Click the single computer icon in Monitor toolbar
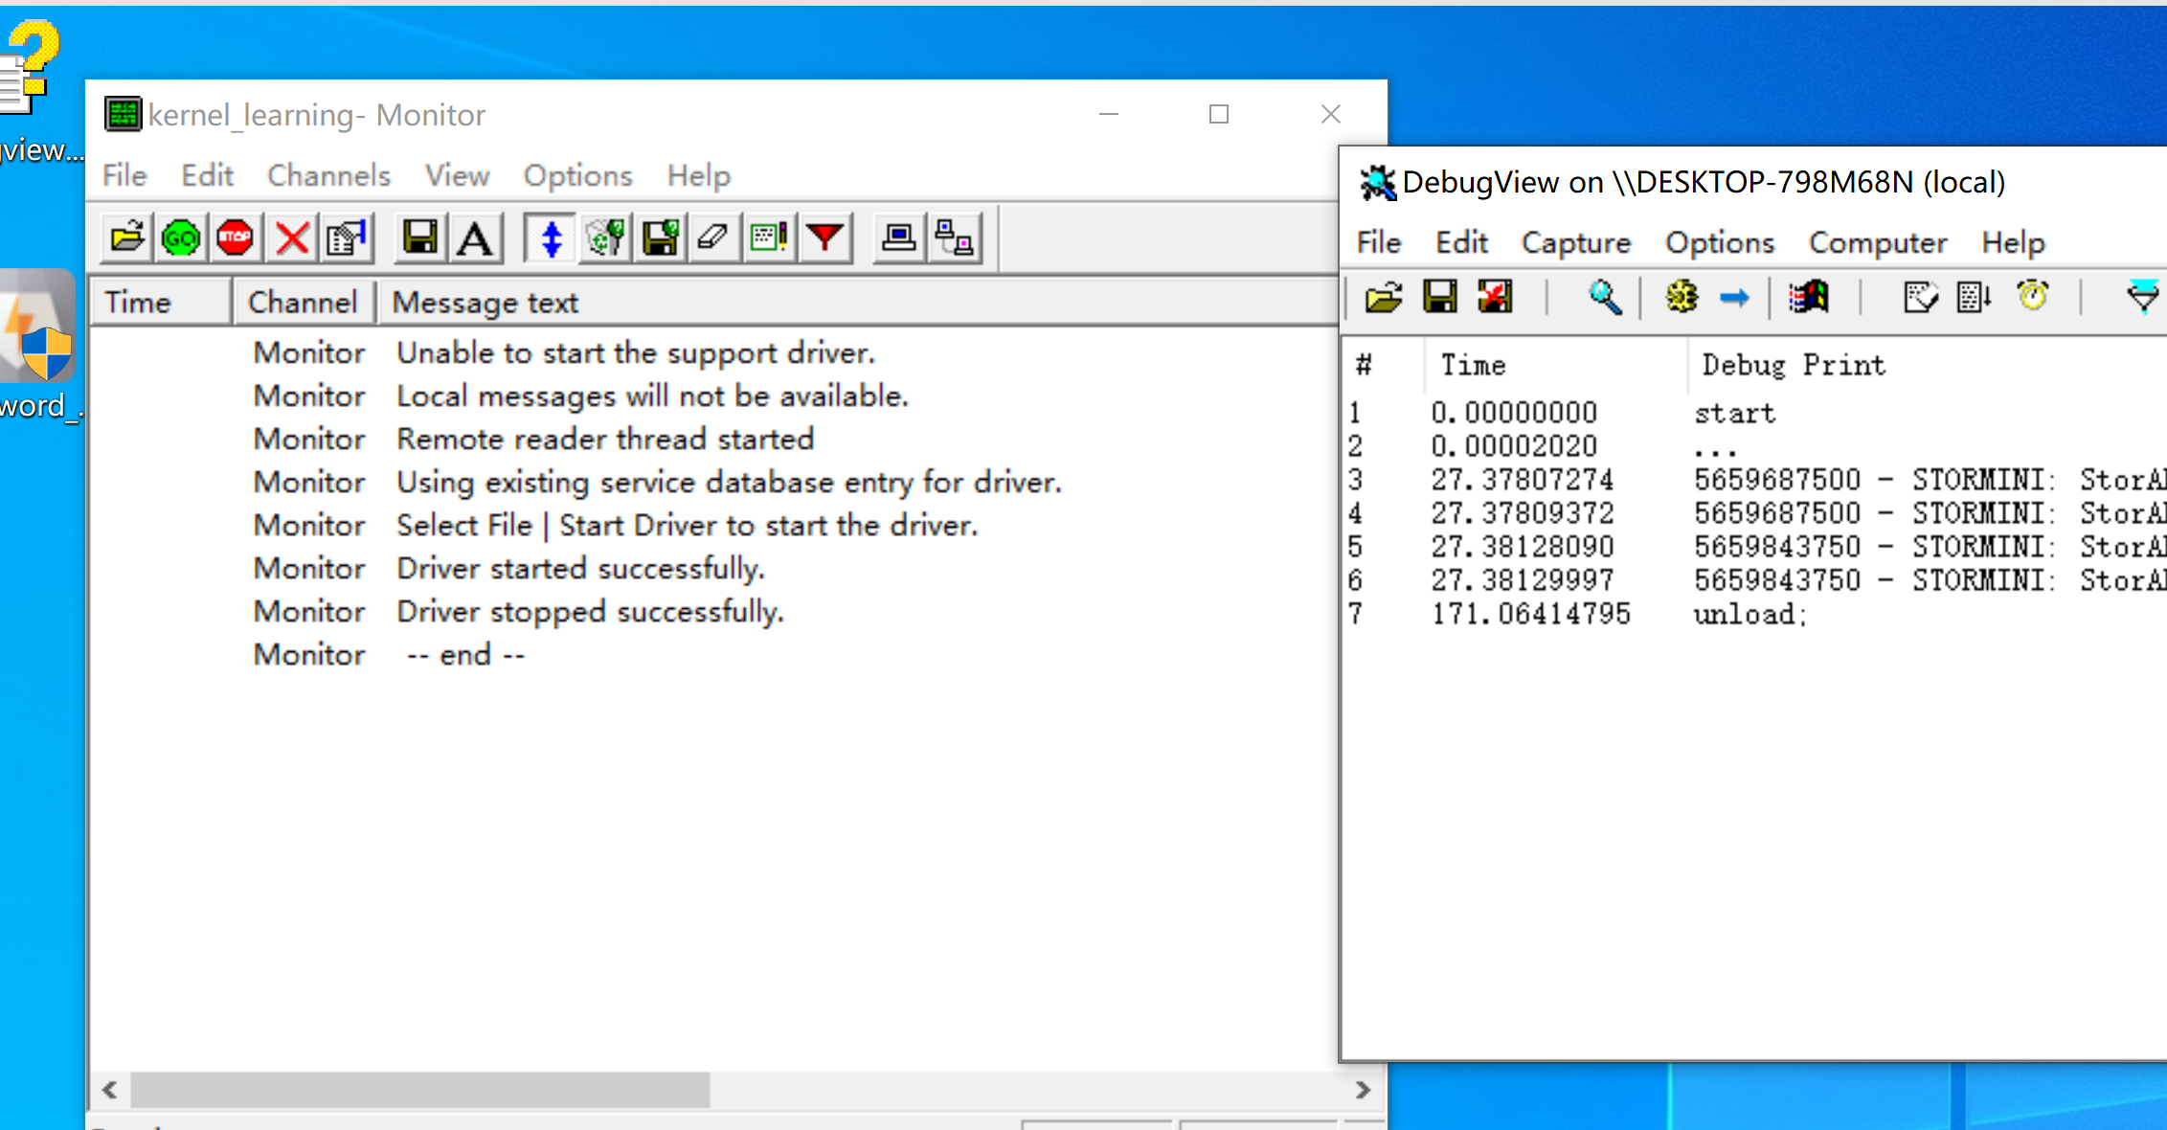Image resolution: width=2167 pixels, height=1130 pixels. (x=898, y=237)
